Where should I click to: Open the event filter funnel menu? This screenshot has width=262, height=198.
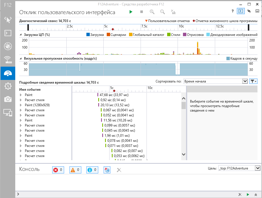click(253, 81)
